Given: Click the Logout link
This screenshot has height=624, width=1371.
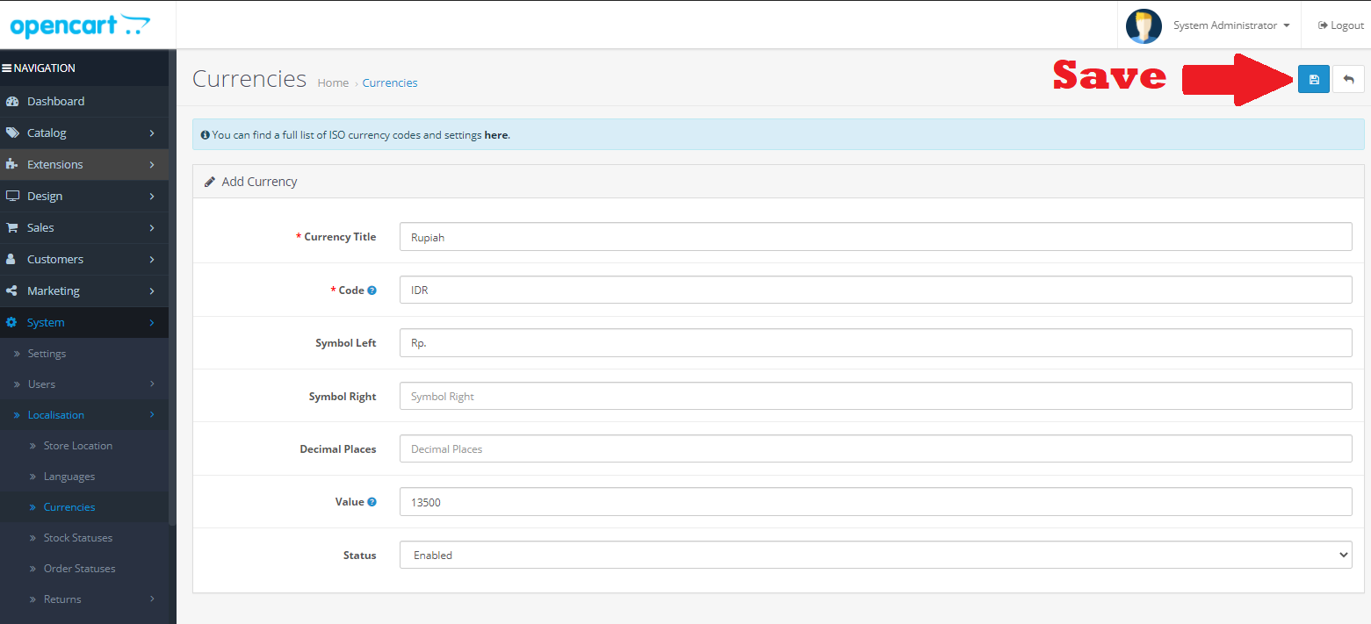Looking at the screenshot, I should point(1341,25).
